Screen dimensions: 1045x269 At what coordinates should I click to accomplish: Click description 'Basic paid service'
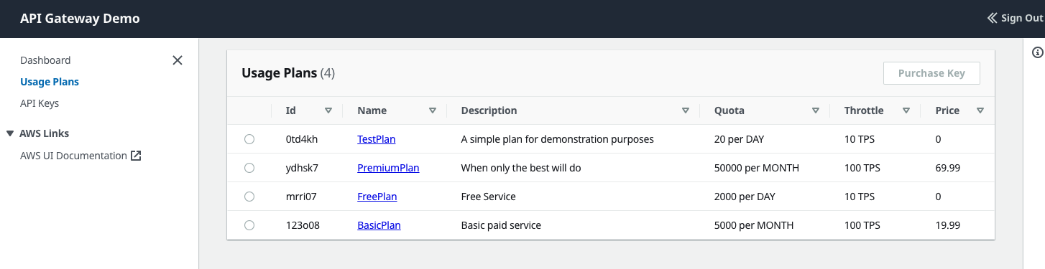501,225
